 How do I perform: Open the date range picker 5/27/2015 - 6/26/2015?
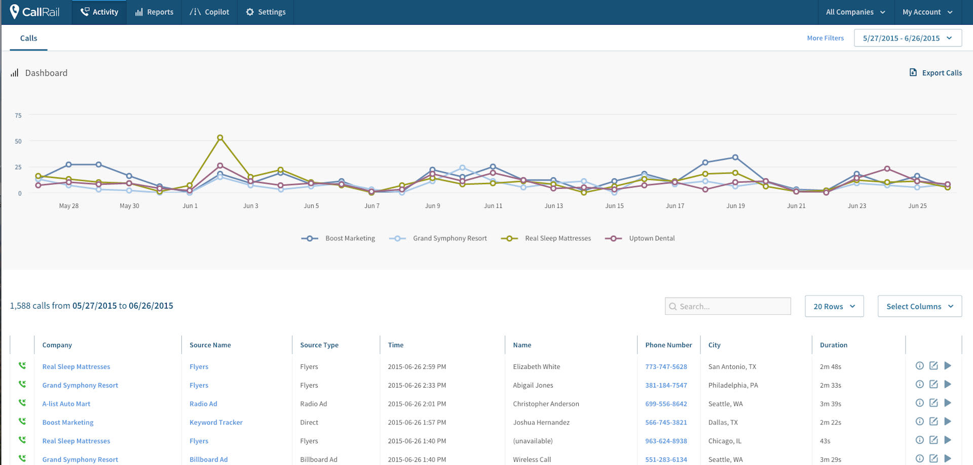(x=908, y=38)
